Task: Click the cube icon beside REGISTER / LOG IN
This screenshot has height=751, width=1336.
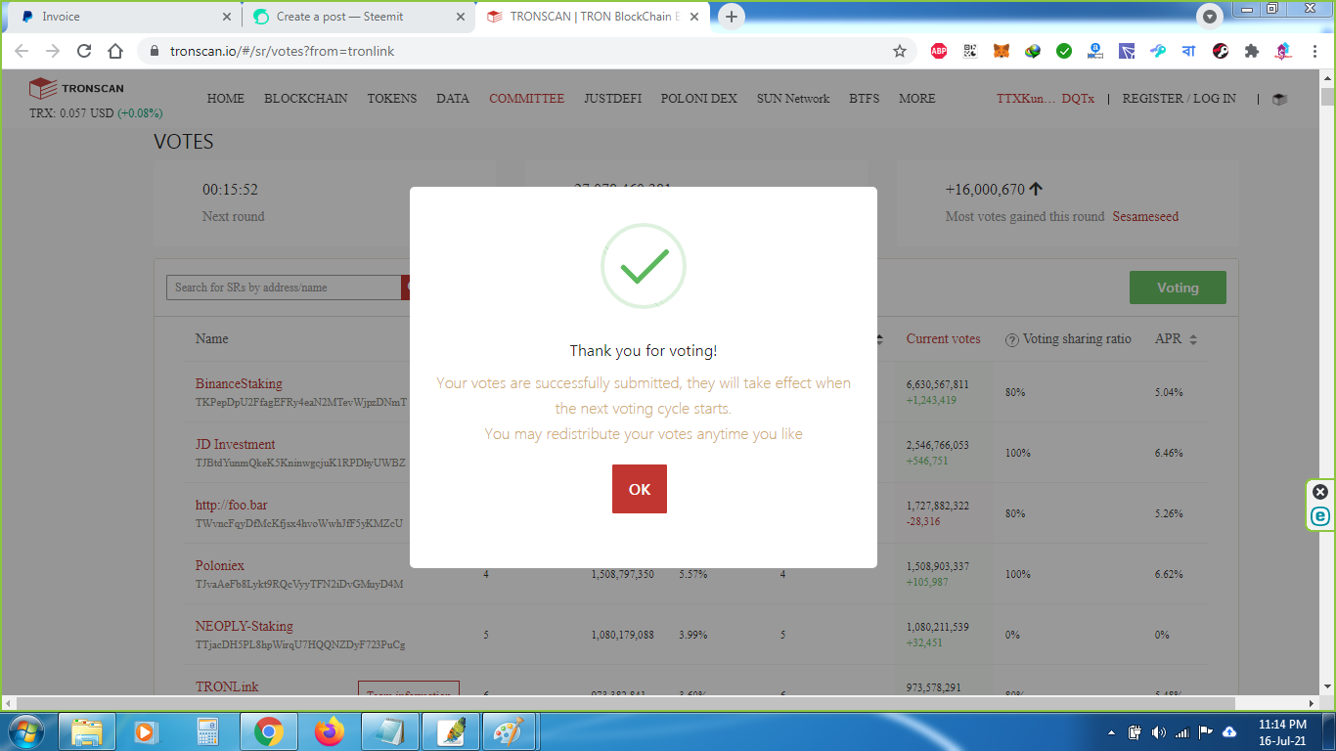Action: 1279,99
